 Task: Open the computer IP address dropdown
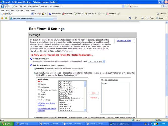point(104,61)
